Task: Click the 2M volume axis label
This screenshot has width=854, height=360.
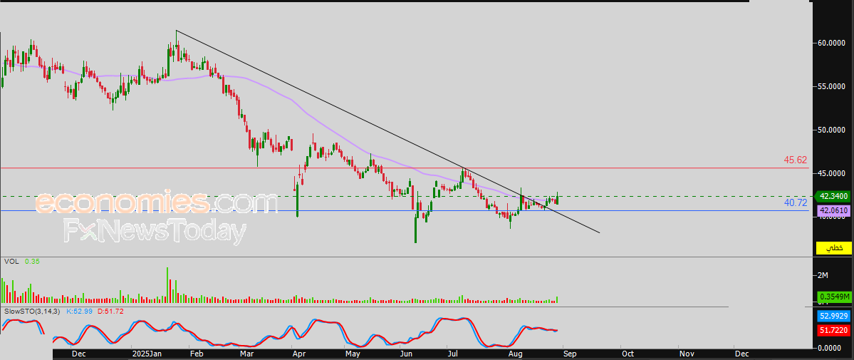Action: (x=821, y=275)
